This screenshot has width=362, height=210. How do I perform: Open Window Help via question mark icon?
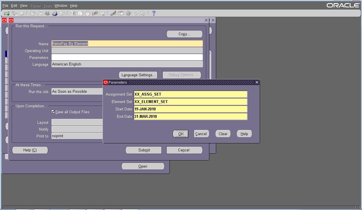coord(153,13)
